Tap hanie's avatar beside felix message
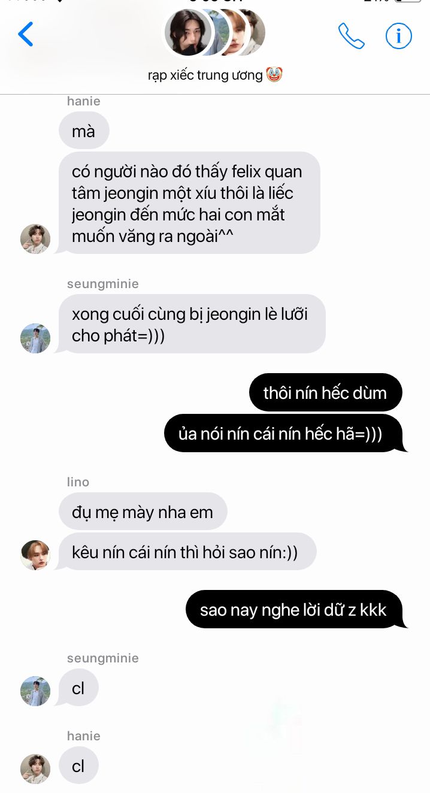 tap(35, 239)
